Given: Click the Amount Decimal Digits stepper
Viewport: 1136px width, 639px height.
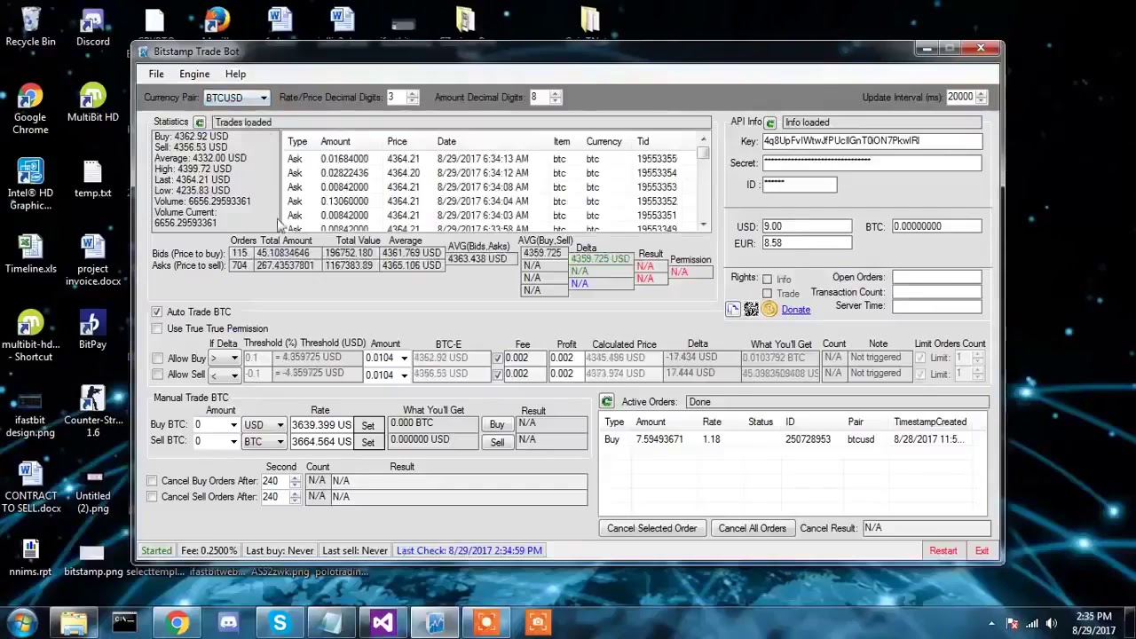Looking at the screenshot, I should click(x=556, y=98).
